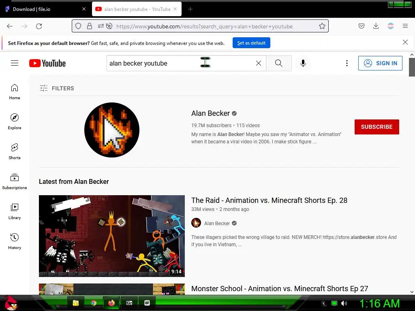
Task: Open Monster School video title link
Action: [x=280, y=288]
